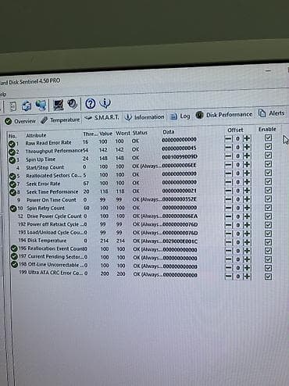Switch to the Temperature tab
The image size is (289, 386).
[x=61, y=120]
